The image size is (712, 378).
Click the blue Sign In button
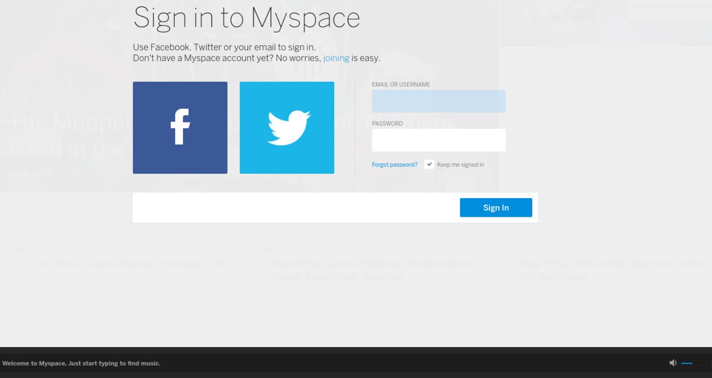[496, 208]
